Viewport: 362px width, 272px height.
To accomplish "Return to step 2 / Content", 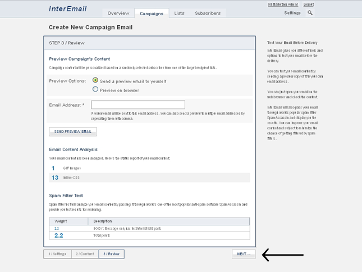I will click(x=84, y=254).
